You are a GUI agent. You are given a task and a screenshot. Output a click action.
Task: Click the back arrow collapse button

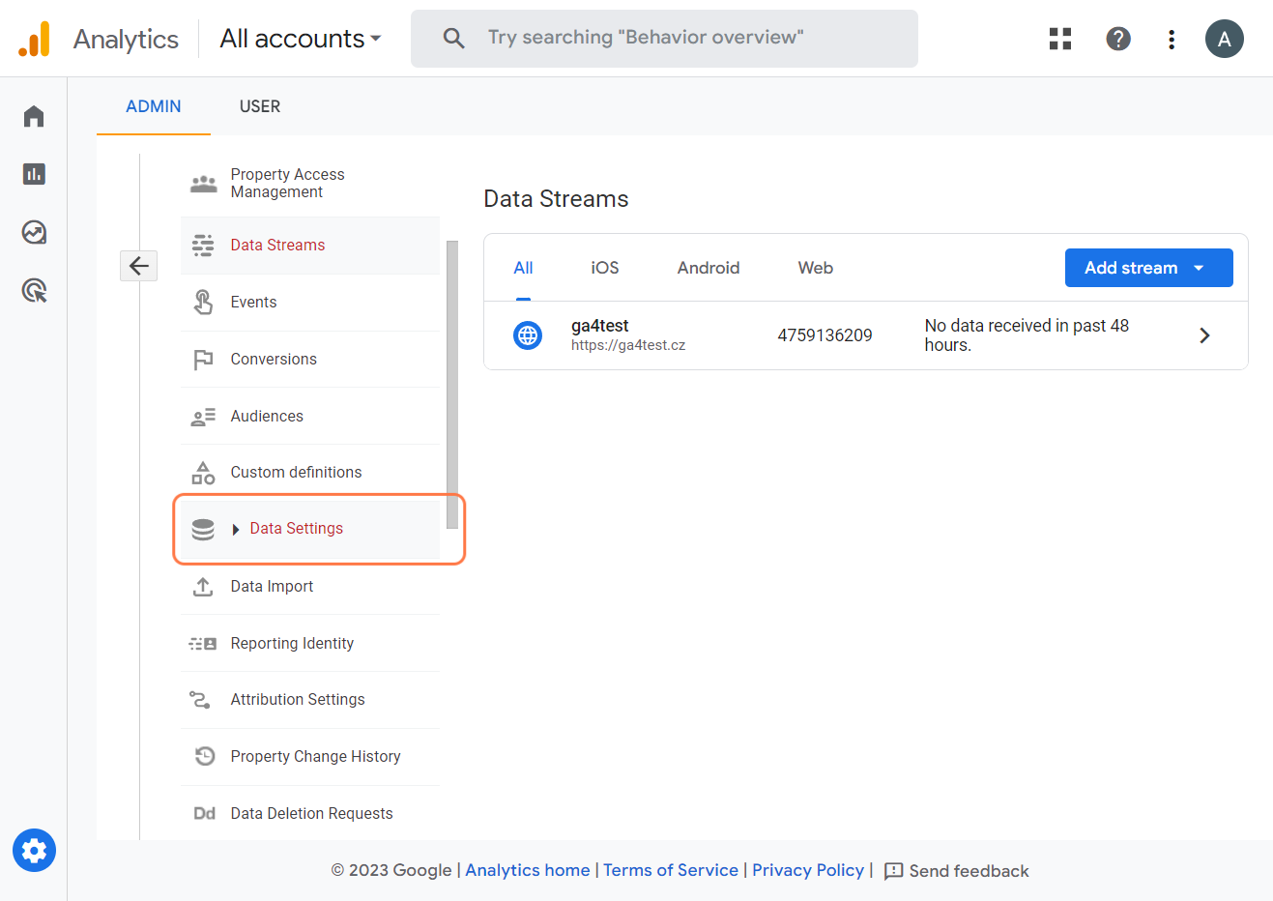pyautogui.click(x=138, y=265)
